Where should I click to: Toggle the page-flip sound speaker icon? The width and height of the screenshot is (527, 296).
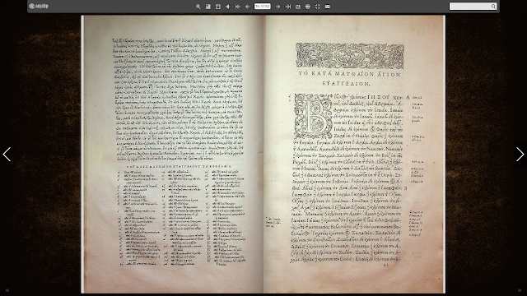(228, 7)
